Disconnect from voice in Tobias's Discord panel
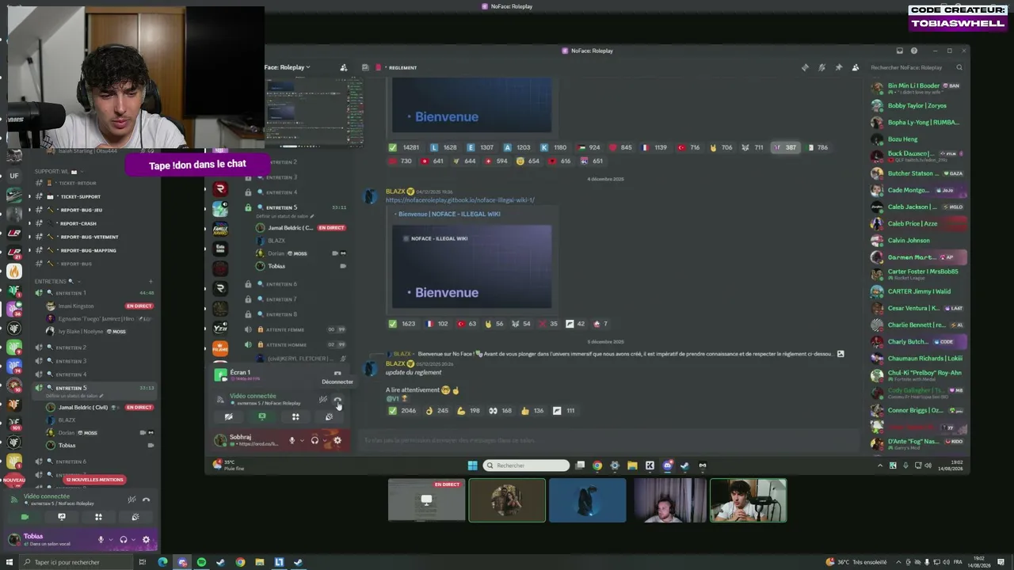 [x=146, y=500]
